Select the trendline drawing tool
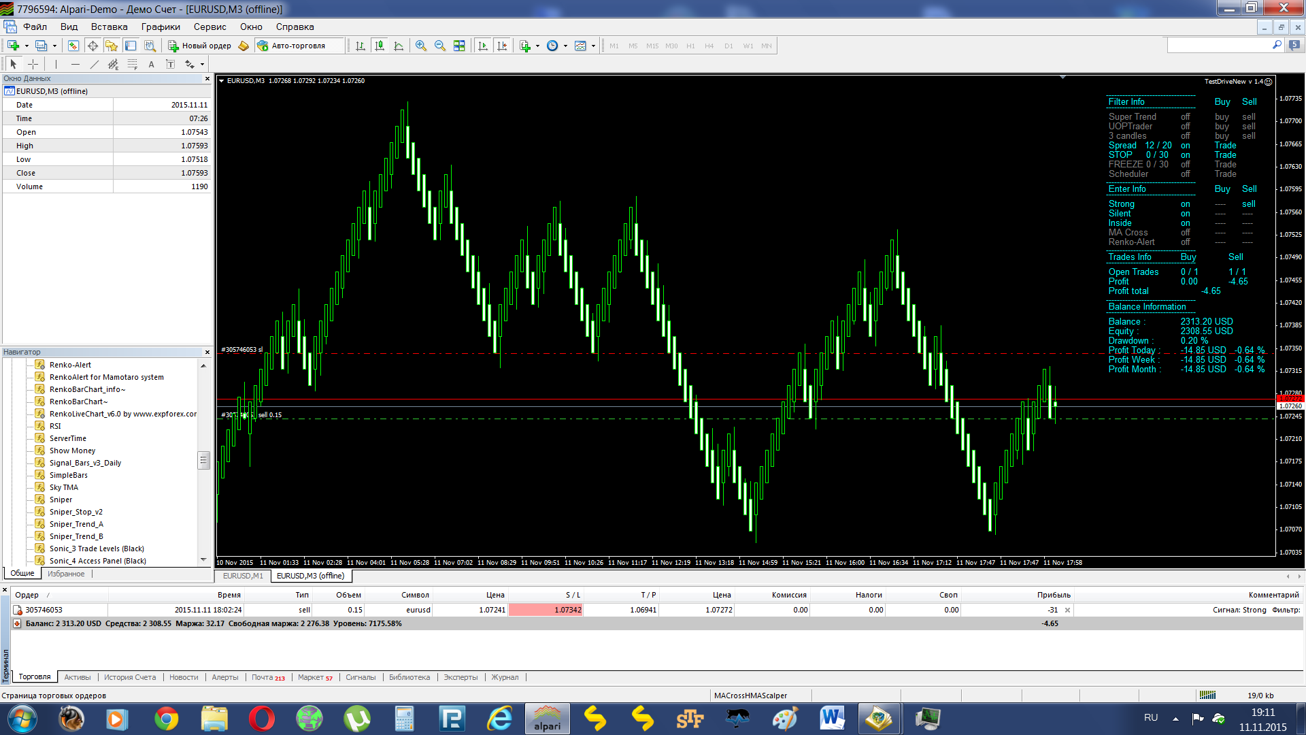This screenshot has height=735, width=1306. pos(94,64)
